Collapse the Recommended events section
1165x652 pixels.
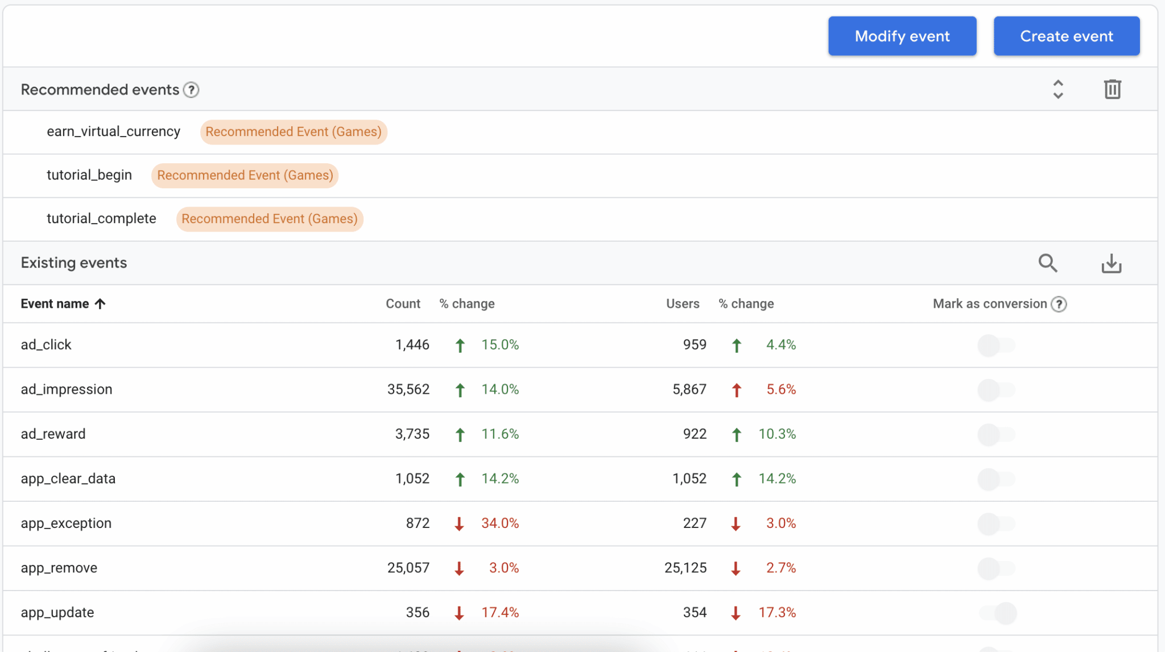[1058, 89]
